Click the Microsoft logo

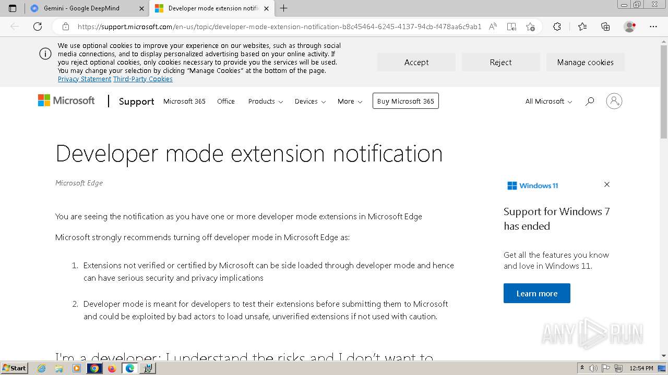[66, 101]
